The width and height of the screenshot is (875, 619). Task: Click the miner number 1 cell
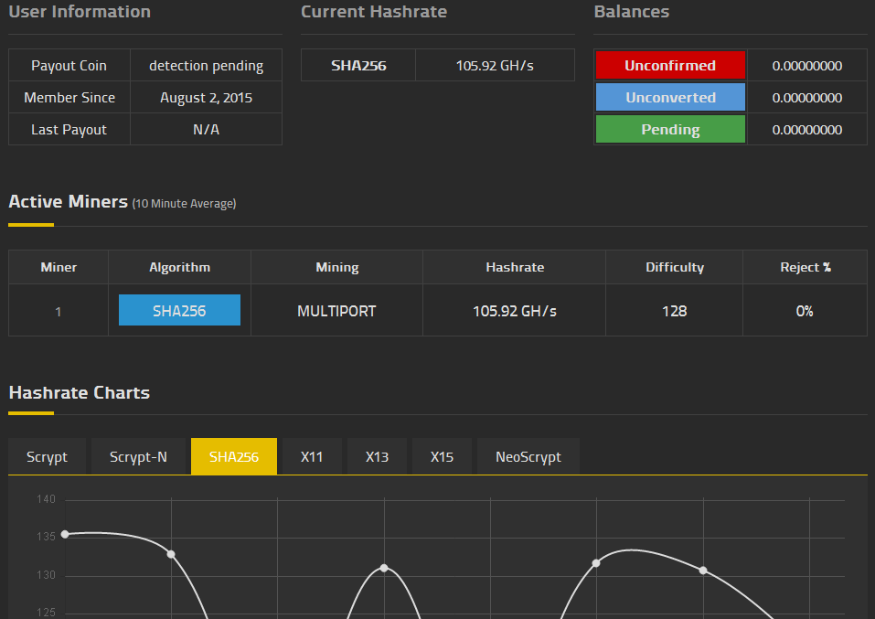[59, 312]
